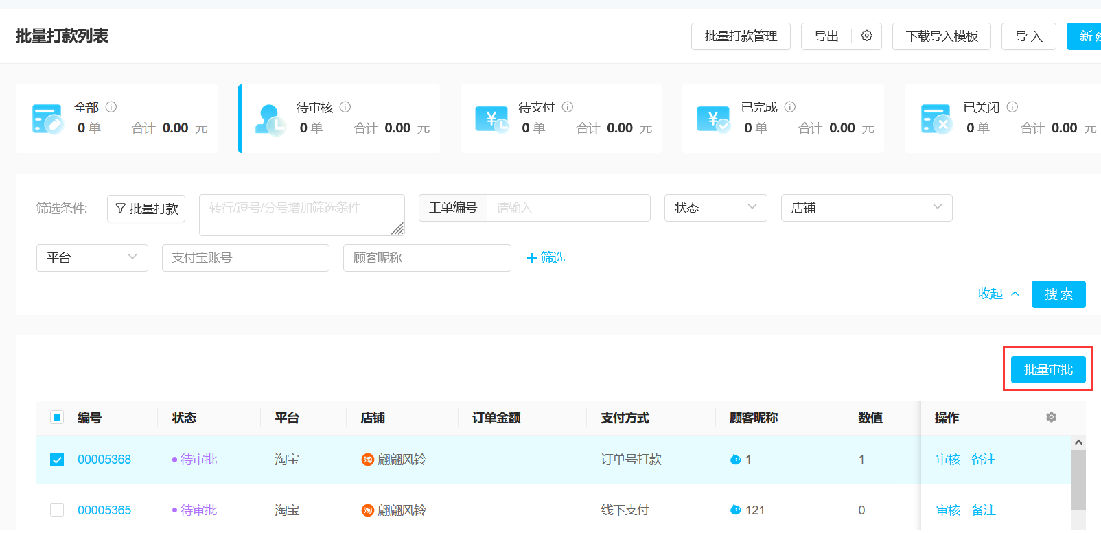The width and height of the screenshot is (1101, 533).
Task: Select the 待审核 summary tab
Action: click(x=339, y=119)
